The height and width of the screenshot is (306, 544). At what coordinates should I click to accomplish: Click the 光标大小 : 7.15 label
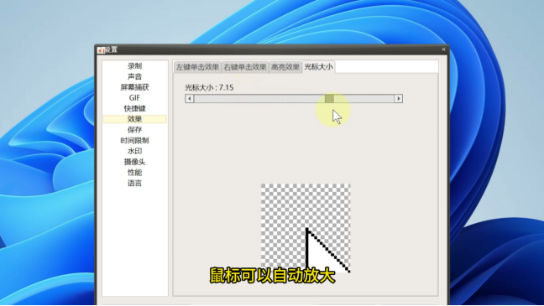click(209, 88)
